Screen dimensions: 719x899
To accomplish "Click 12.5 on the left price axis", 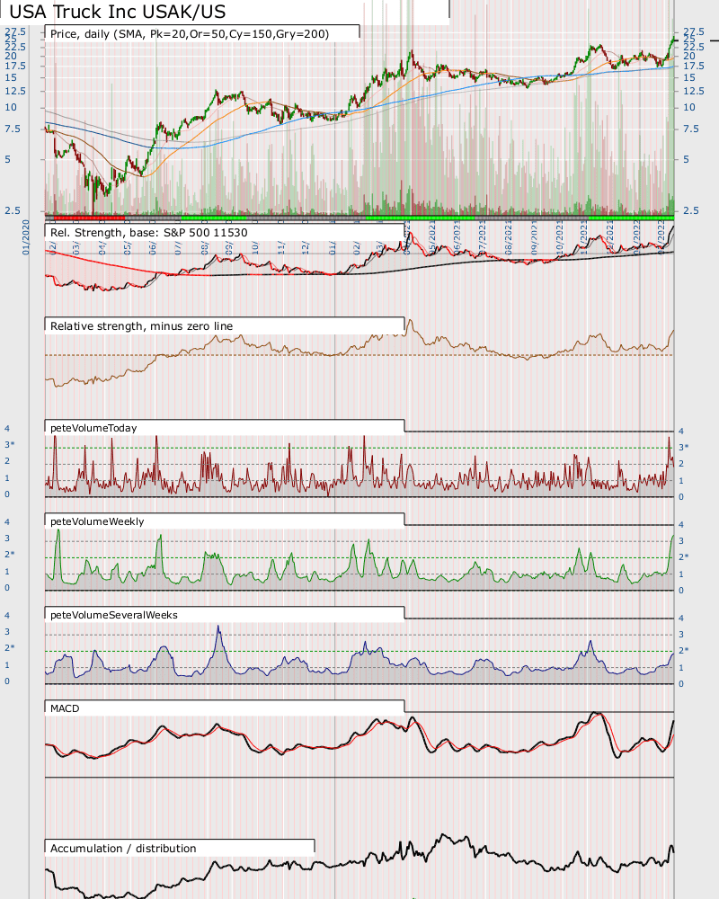I will (x=15, y=91).
